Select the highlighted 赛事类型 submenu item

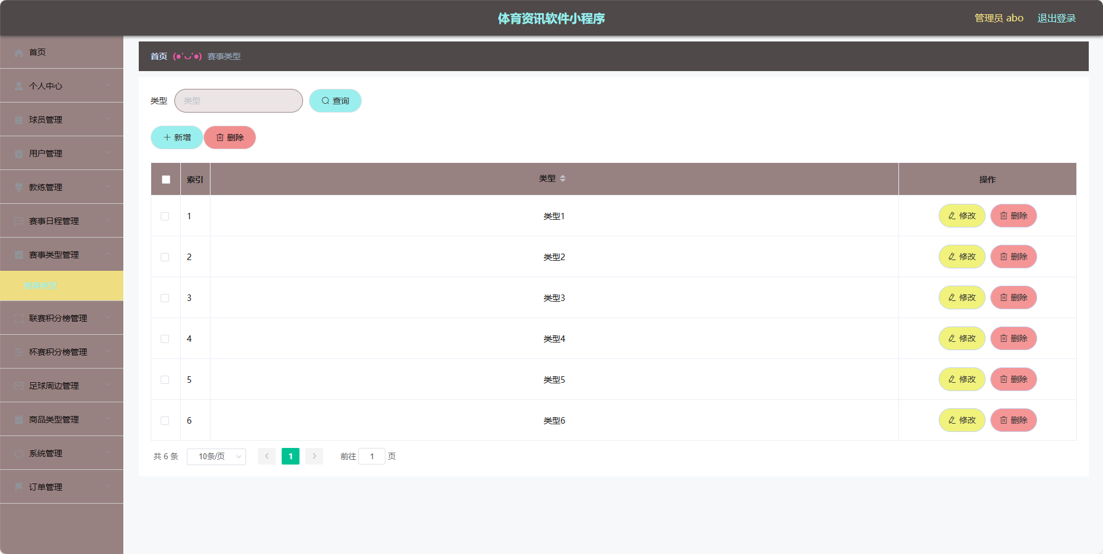[62, 286]
